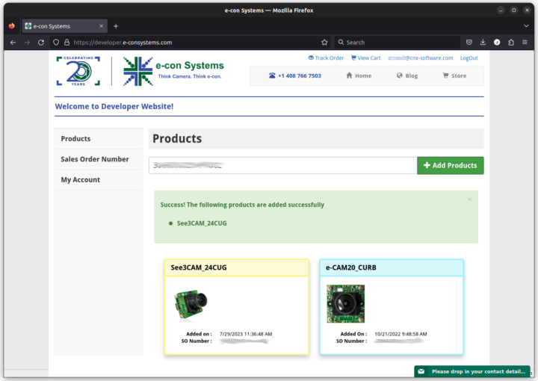Open the e-CAM20_CURB product card title
Screen dimensions: 538x381
tap(351, 267)
